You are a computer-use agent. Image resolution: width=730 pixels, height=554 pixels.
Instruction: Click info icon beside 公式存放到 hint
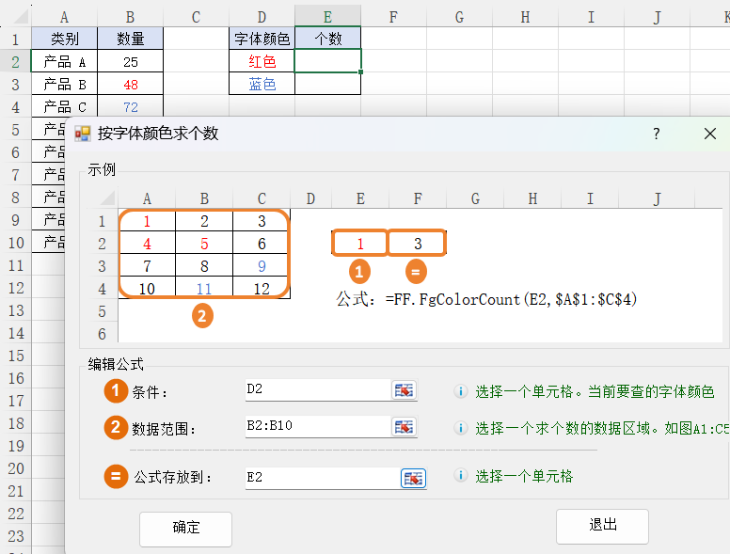[461, 477]
